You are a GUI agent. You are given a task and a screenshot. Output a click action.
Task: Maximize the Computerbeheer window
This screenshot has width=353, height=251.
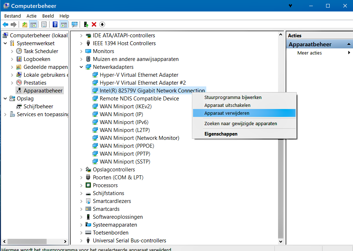[x=328, y=6]
